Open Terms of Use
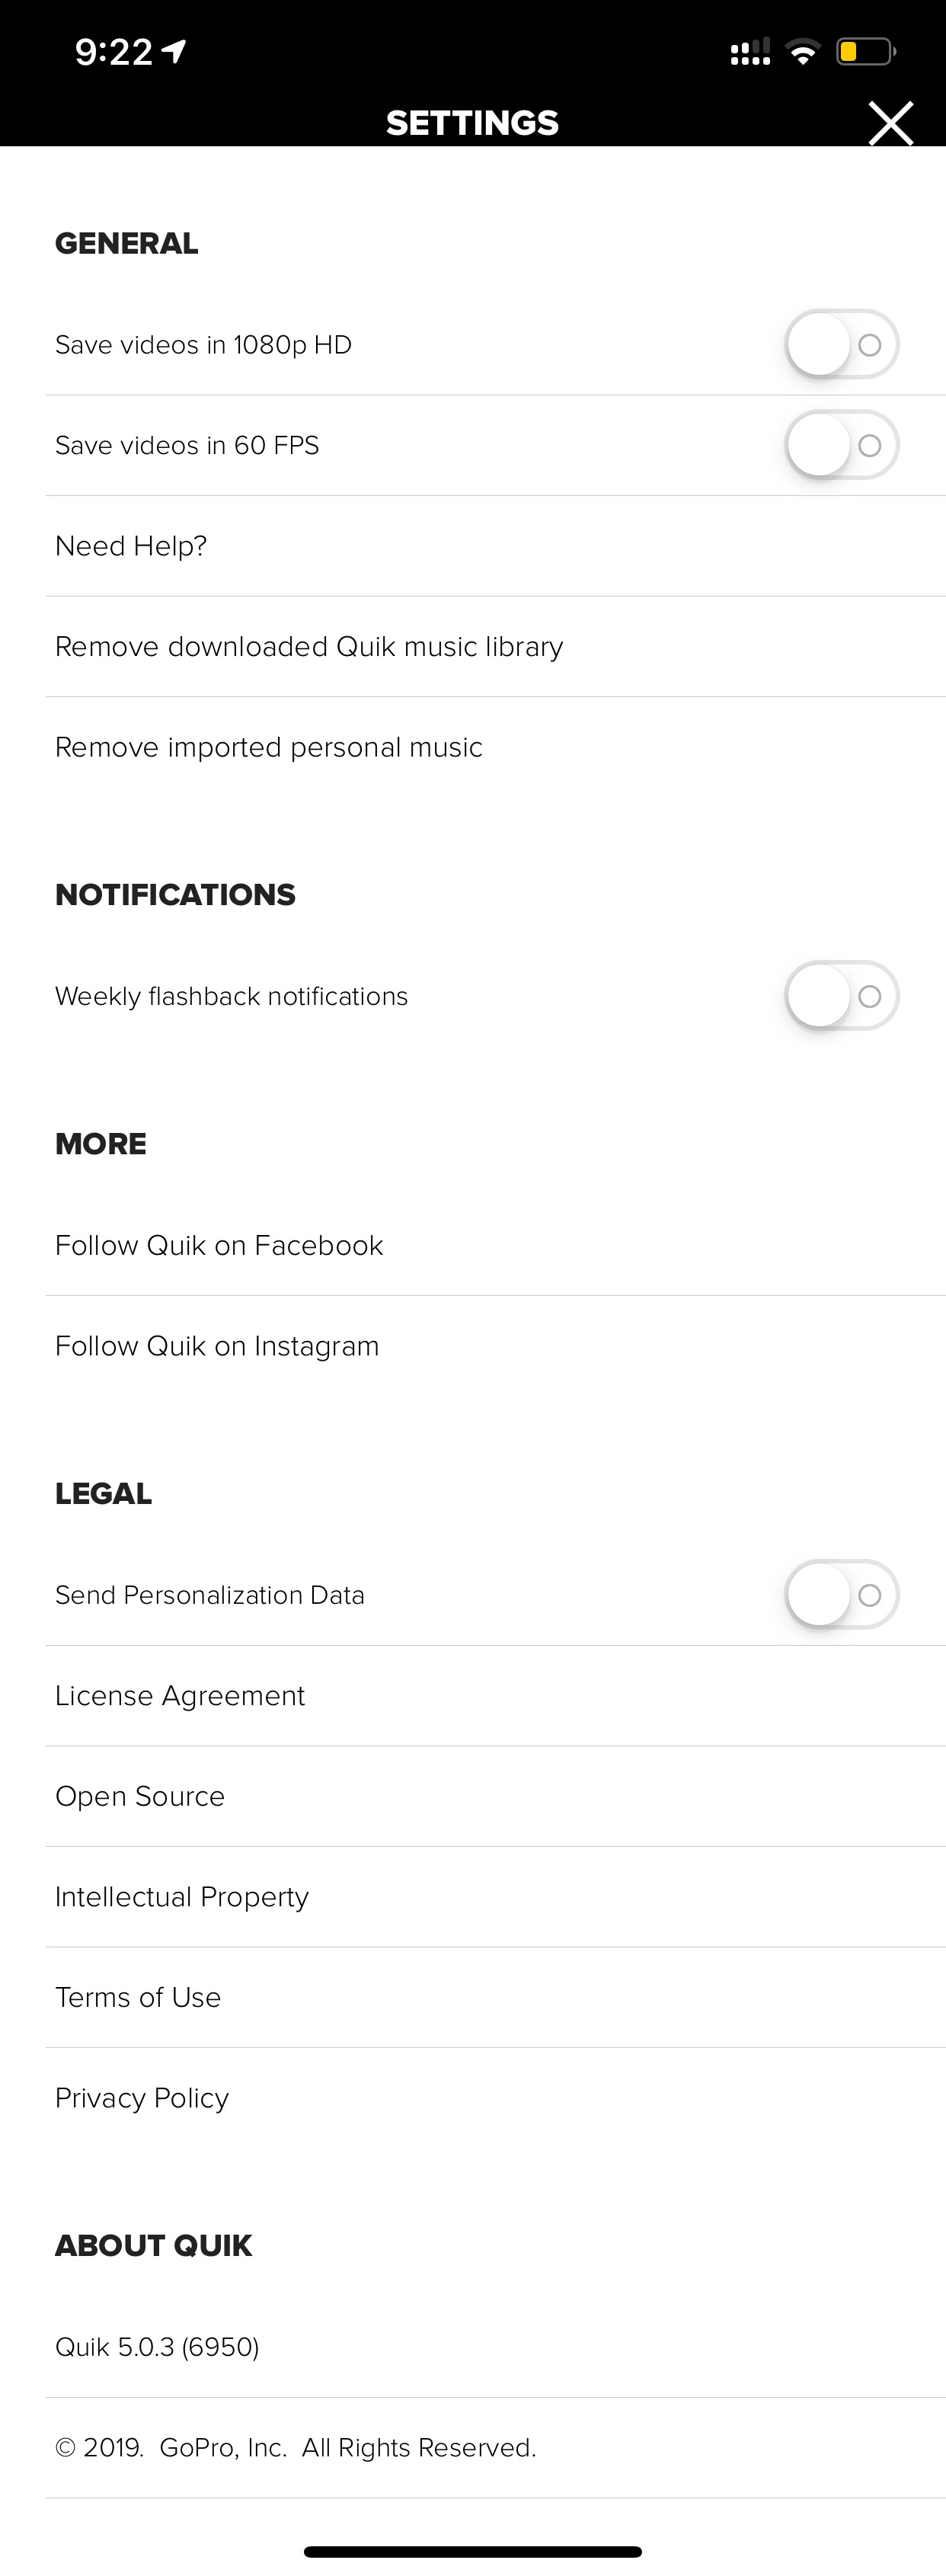This screenshot has height=2576, width=946. pyautogui.click(x=495, y=1997)
